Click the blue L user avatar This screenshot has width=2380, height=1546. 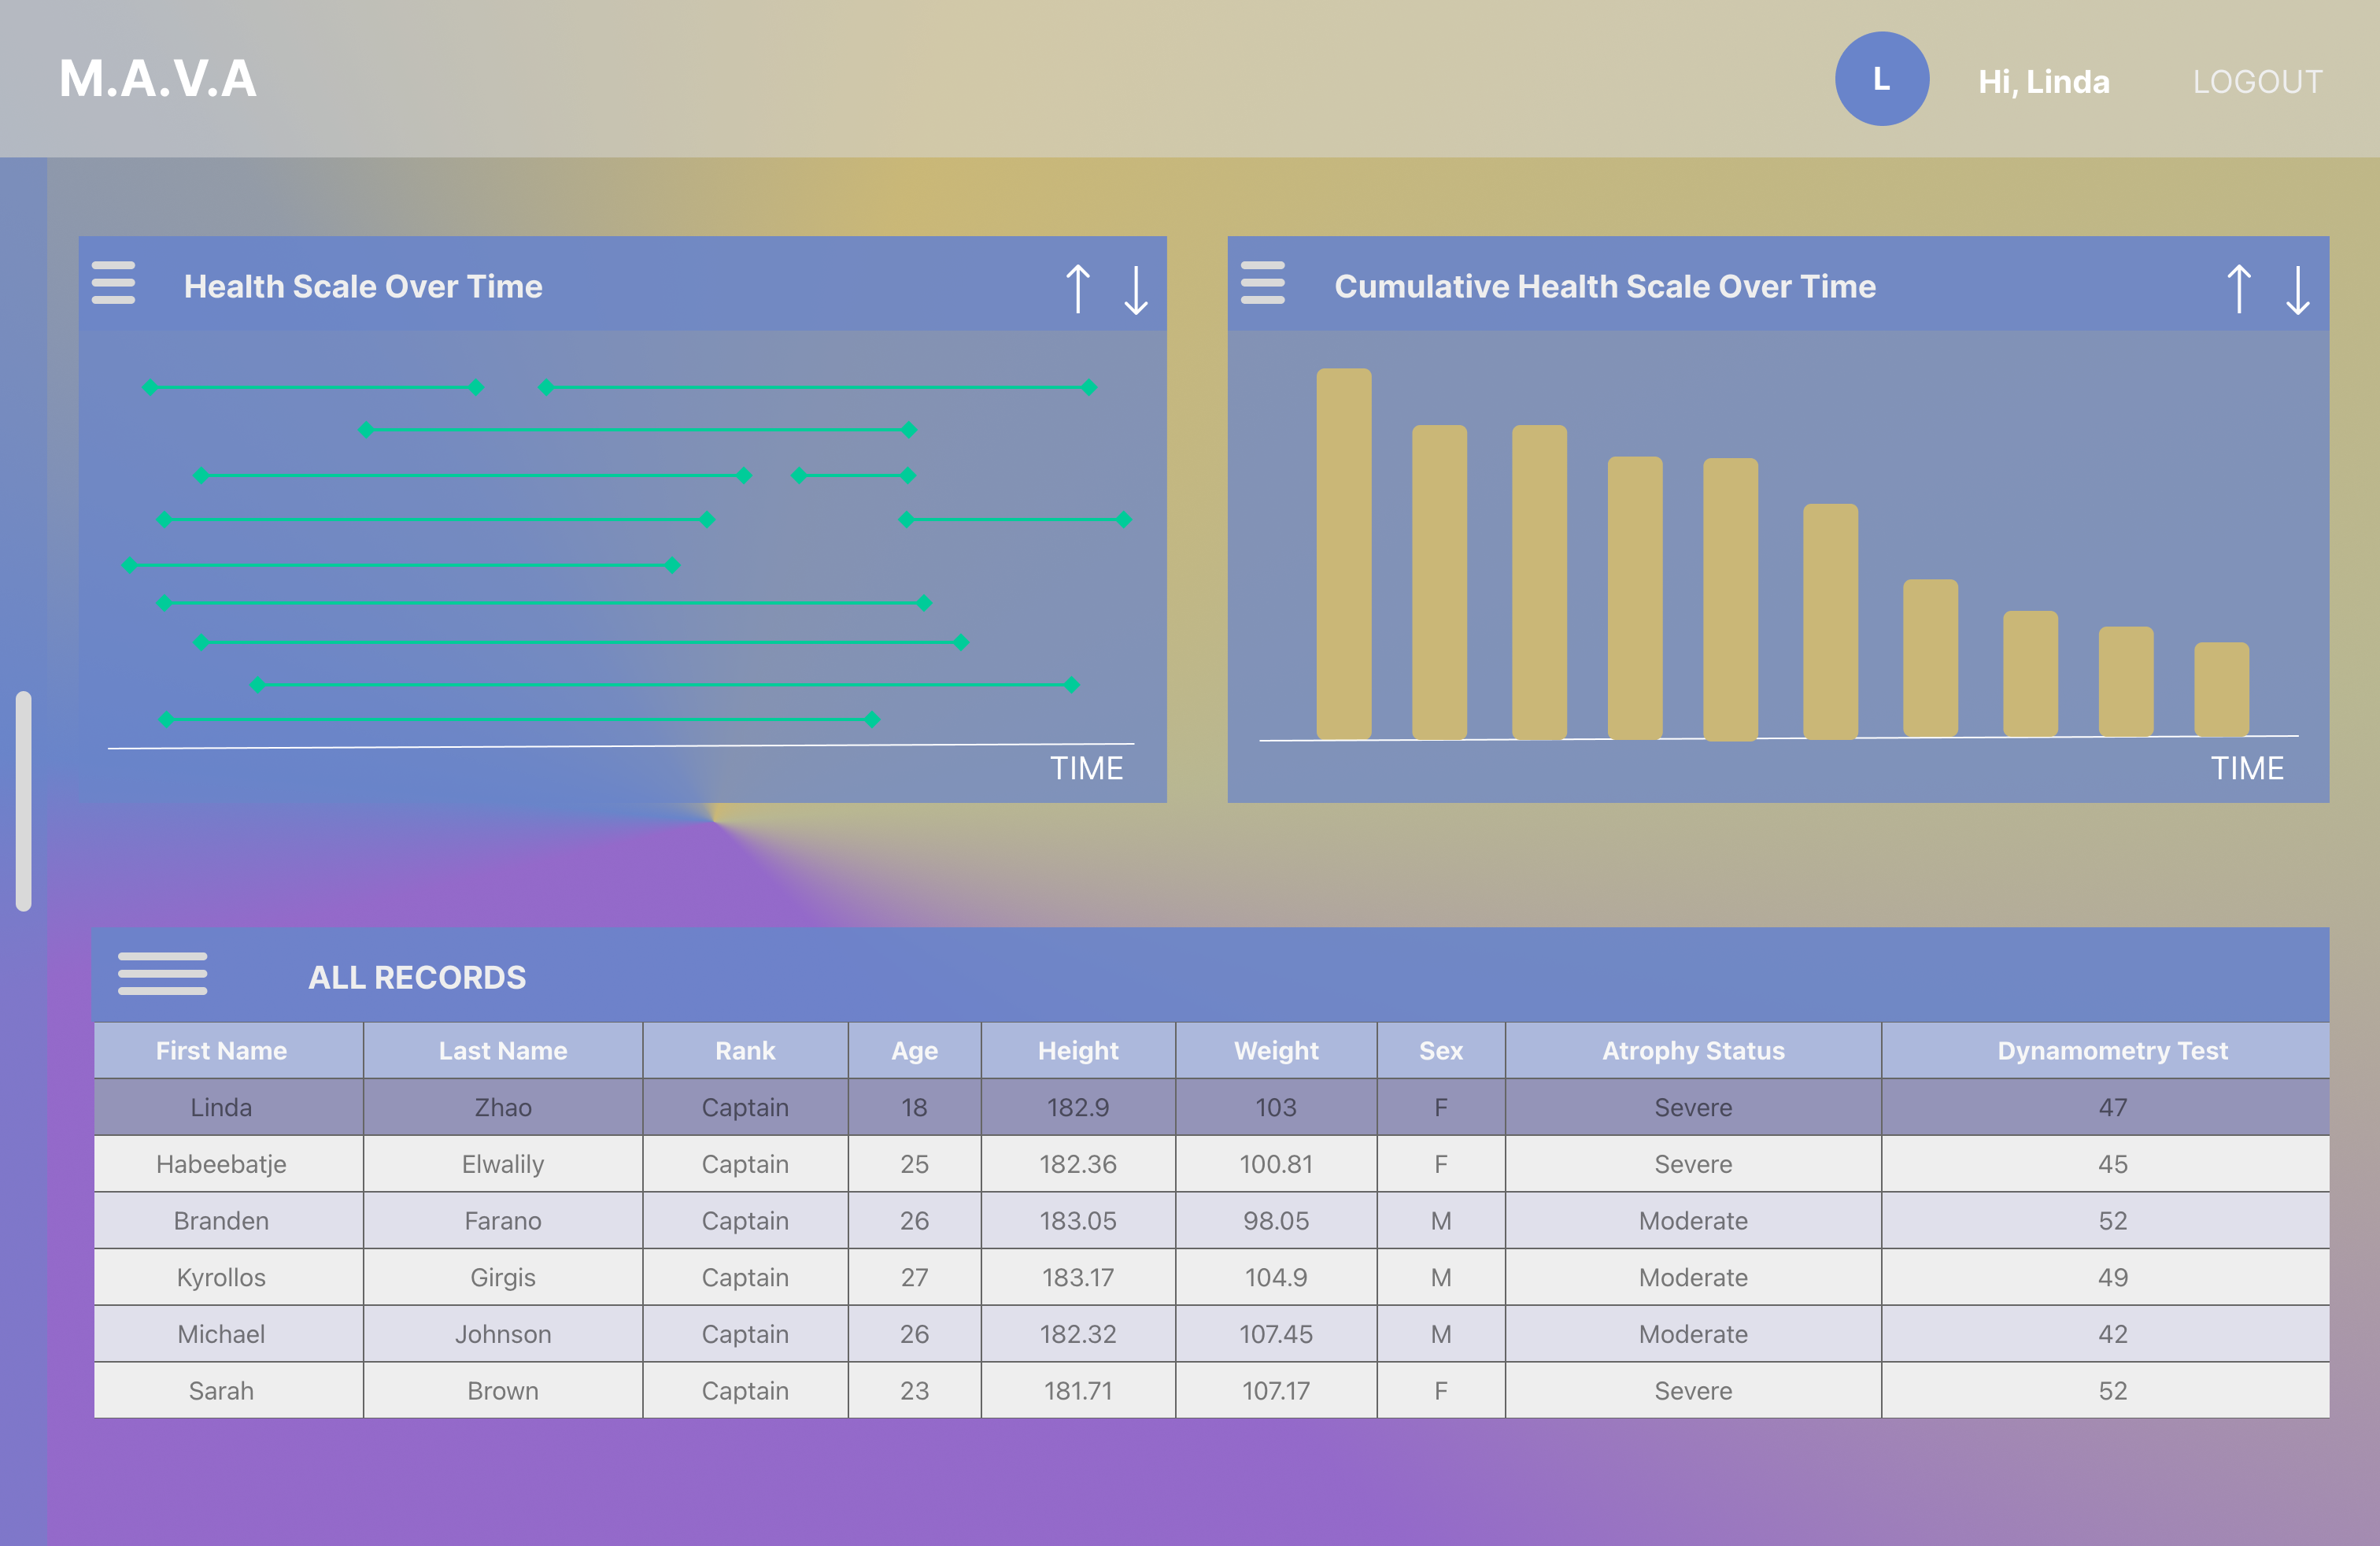pyautogui.click(x=1881, y=79)
